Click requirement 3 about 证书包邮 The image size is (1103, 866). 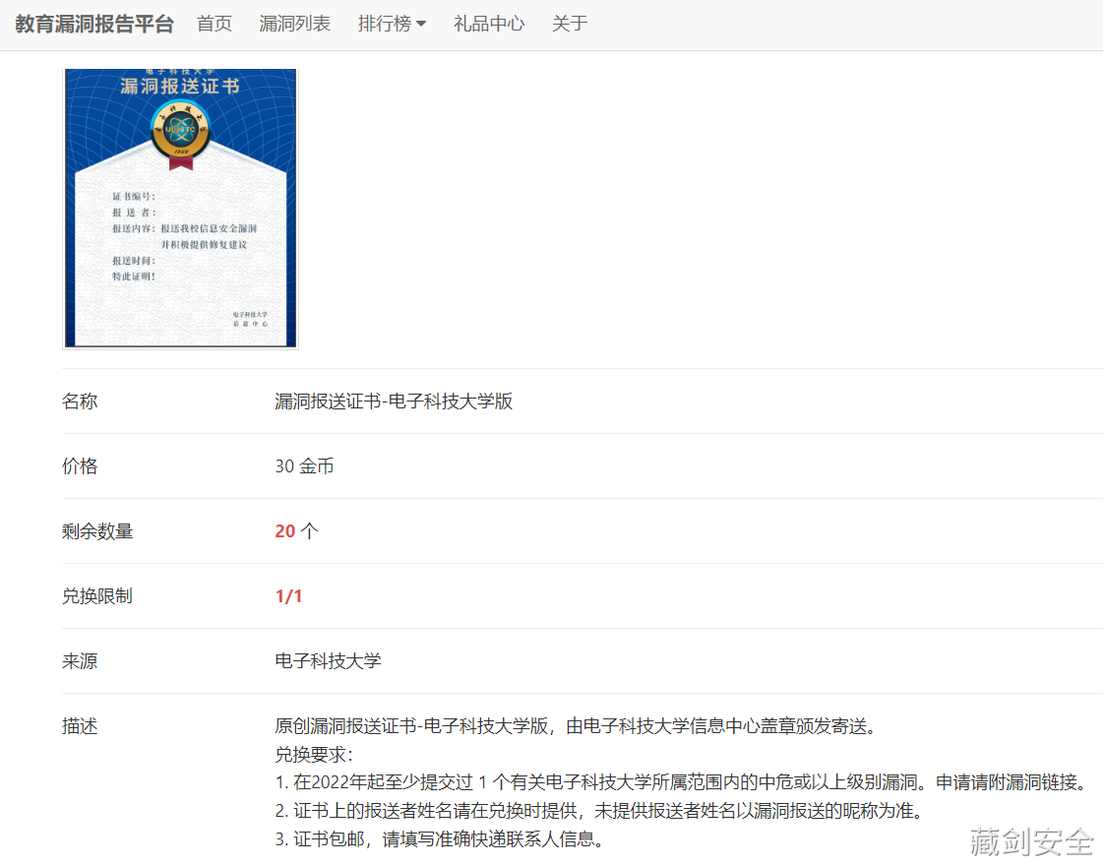click(x=441, y=838)
